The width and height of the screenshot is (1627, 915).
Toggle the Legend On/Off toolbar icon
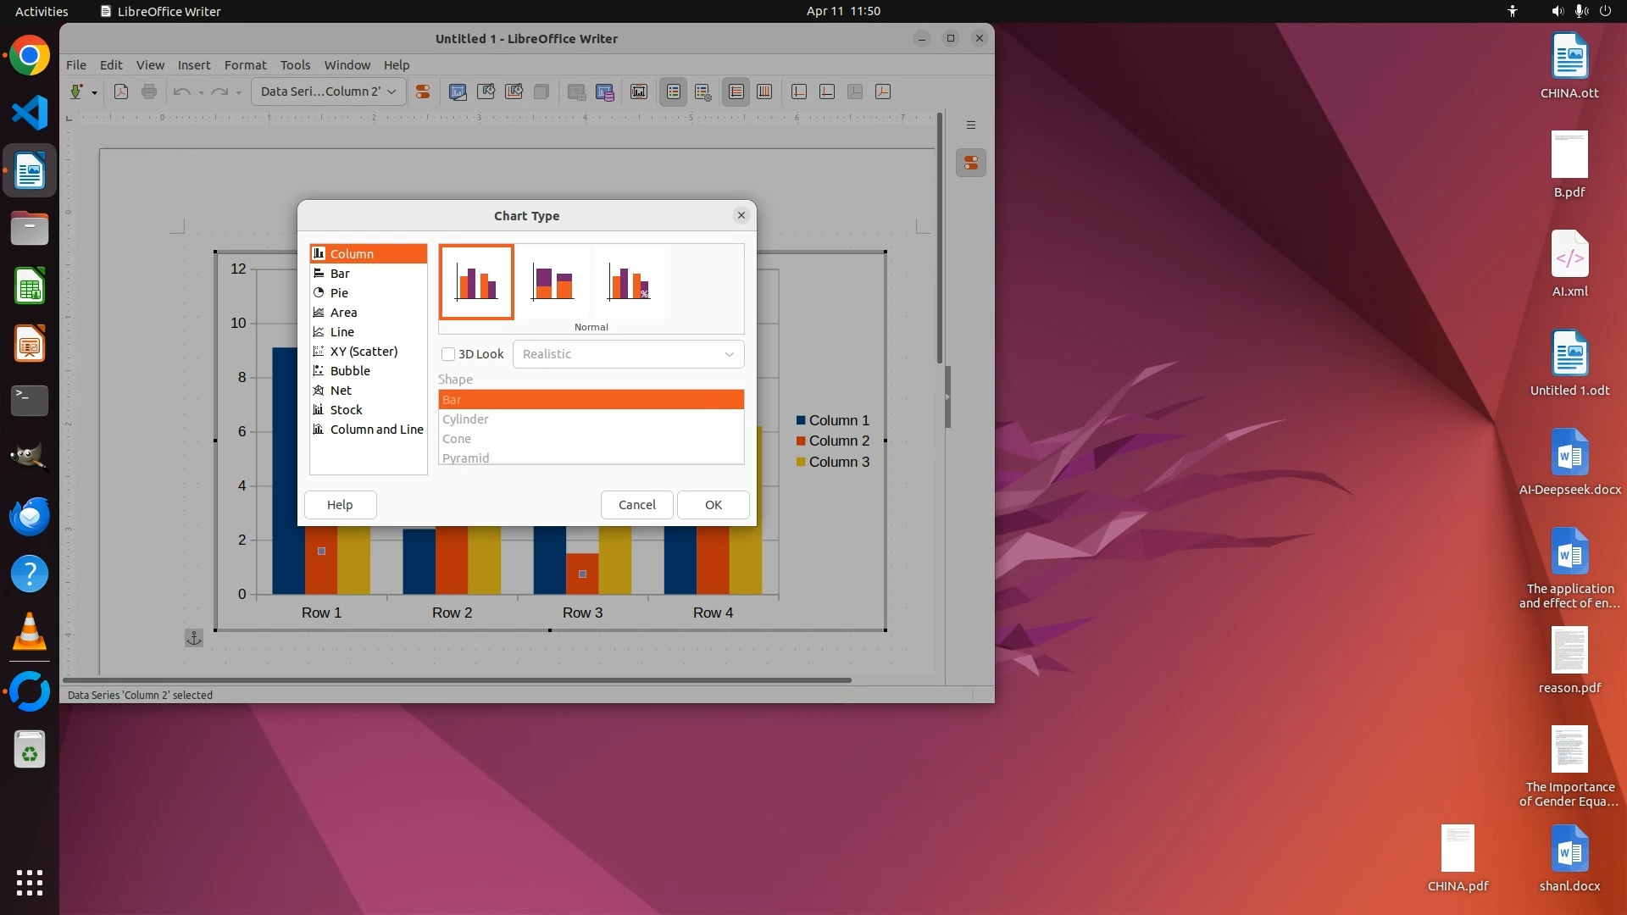[674, 91]
